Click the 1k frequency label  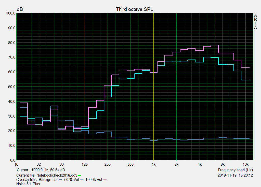[153, 164]
